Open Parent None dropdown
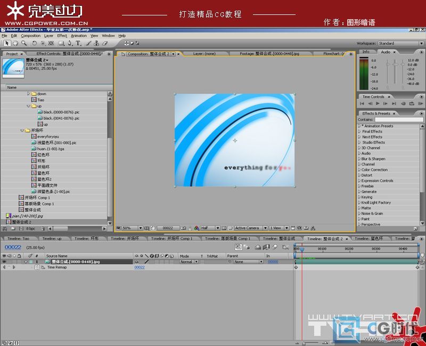426x346 pixels. pos(249,262)
